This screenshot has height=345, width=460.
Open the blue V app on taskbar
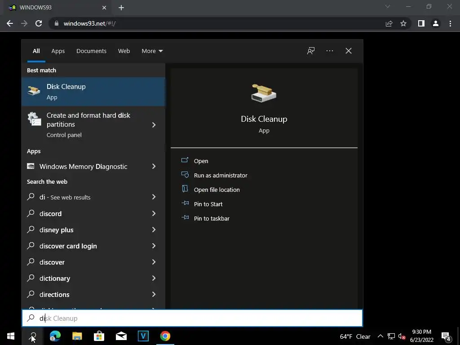143,336
